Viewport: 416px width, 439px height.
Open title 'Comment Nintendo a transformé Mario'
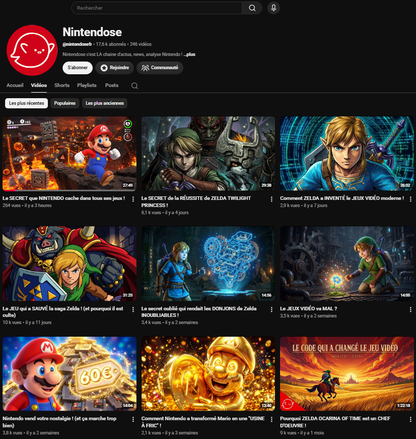tap(203, 422)
